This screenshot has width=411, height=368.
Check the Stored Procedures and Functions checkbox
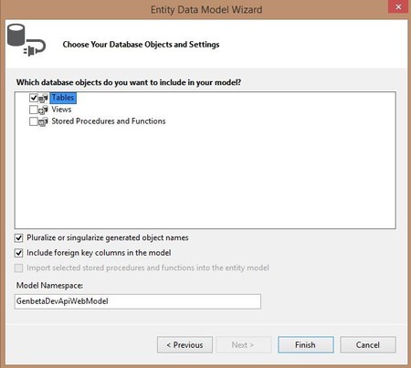coord(34,121)
